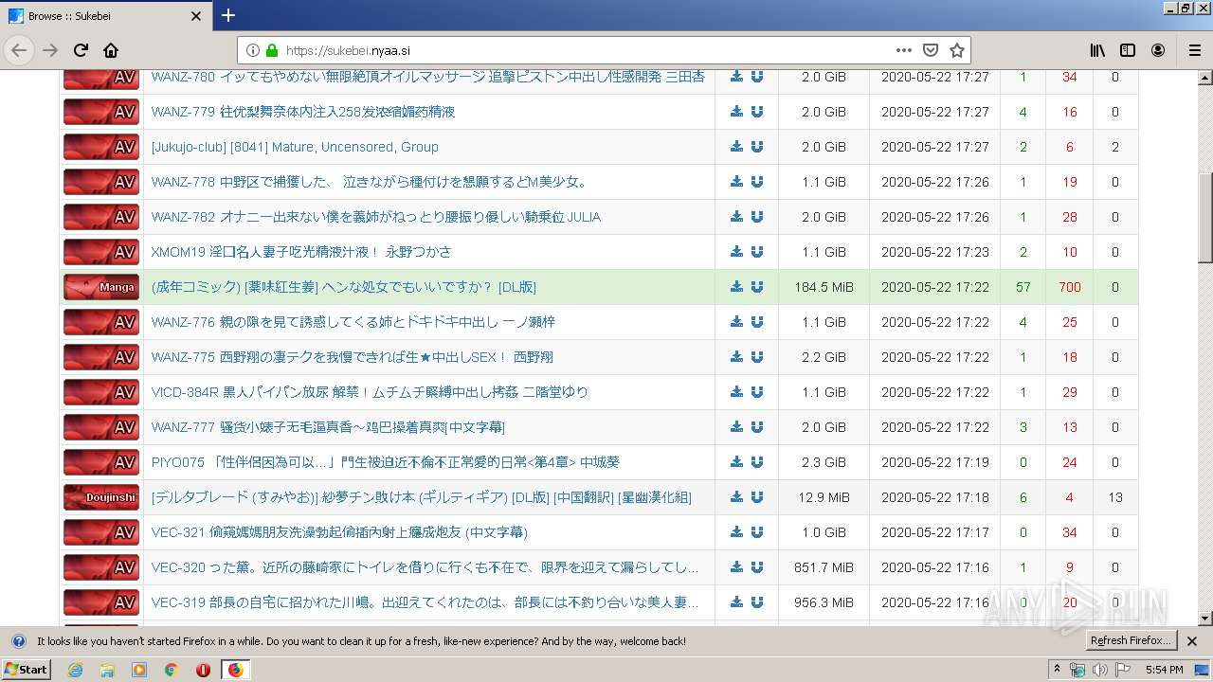The height and width of the screenshot is (682, 1213).
Task: Click the 184.5 MiB size cell
Action: point(824,287)
